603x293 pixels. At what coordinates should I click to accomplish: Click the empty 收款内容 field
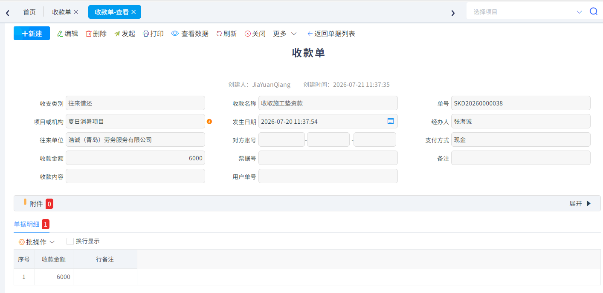click(x=135, y=176)
